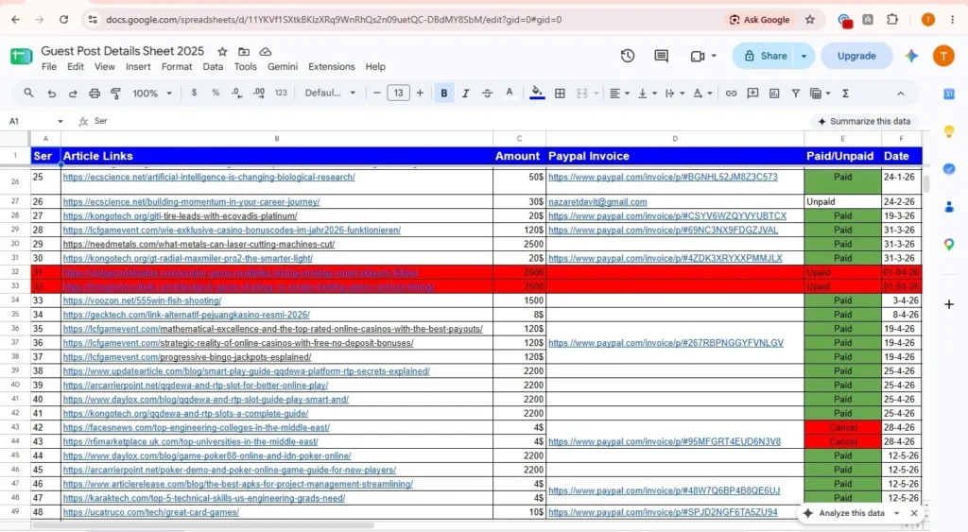Format as currency with dollar icon
Viewport: 968px width, 532px height.
(194, 93)
